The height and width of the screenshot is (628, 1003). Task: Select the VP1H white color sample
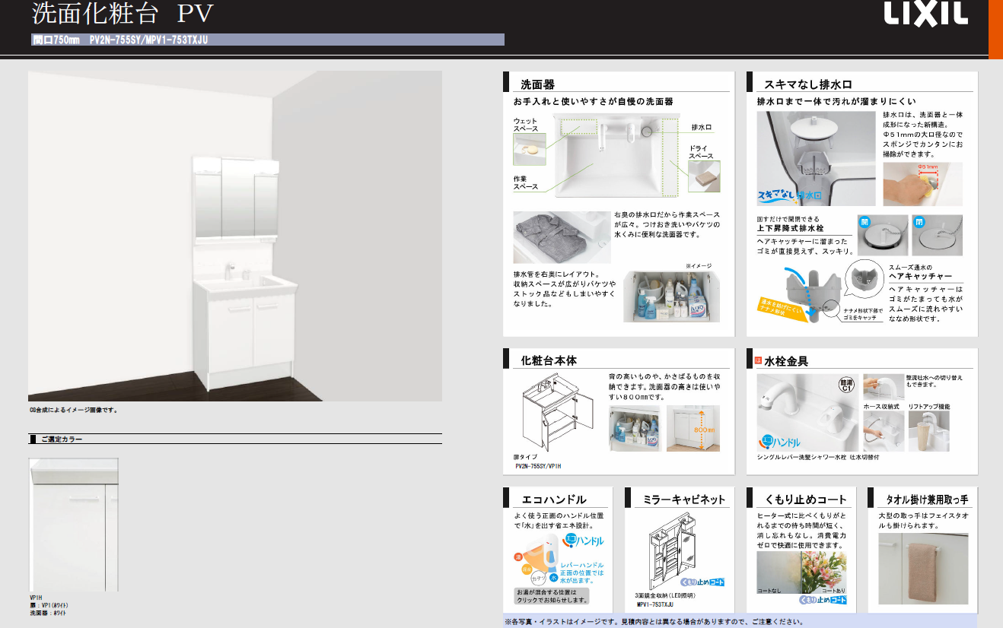(x=74, y=525)
